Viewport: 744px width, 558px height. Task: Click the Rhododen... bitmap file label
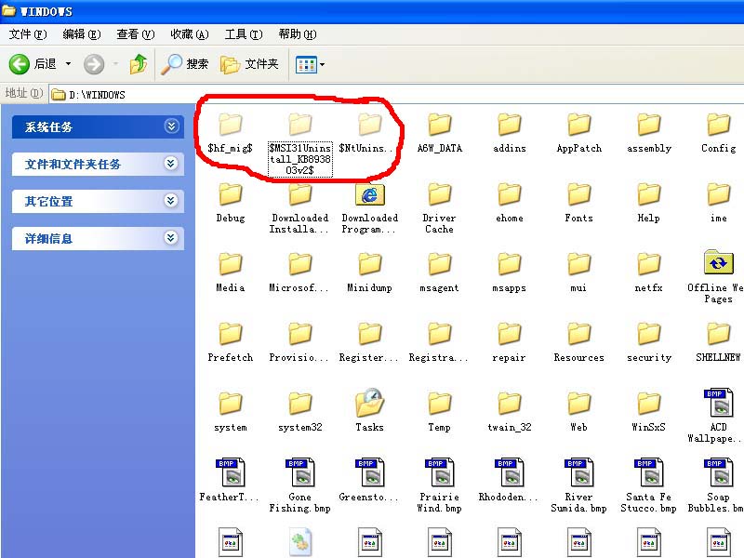click(x=508, y=498)
